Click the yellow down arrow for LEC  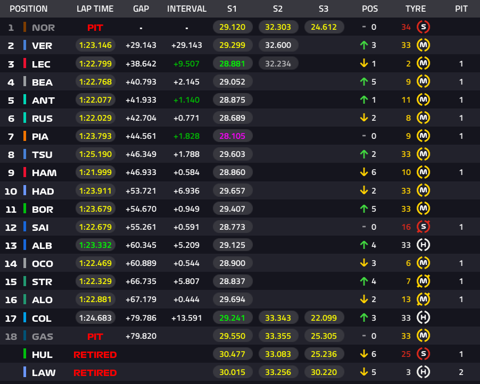tap(363, 63)
